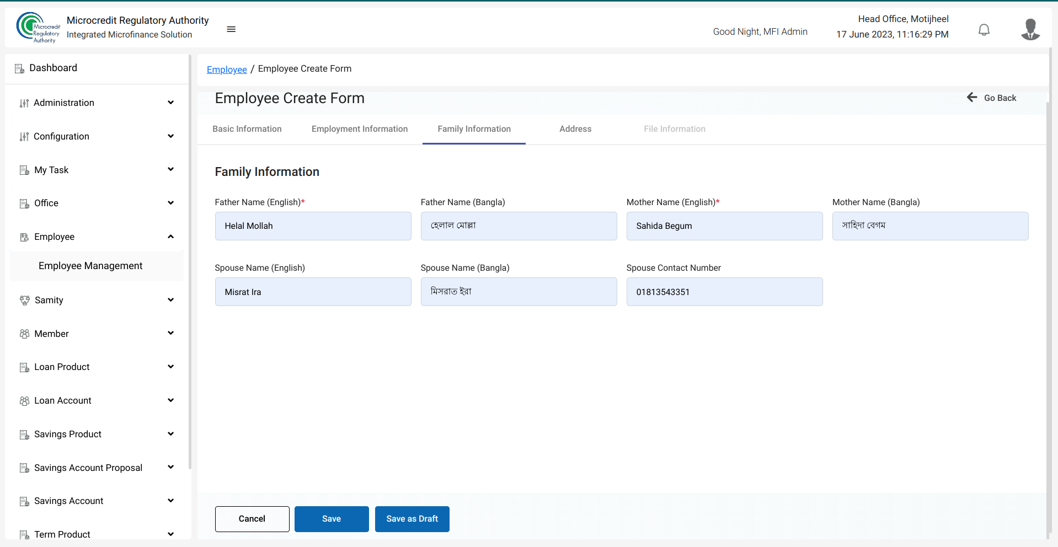Expand the Loan Account chevron
Viewport: 1058px width, 547px height.
pos(171,400)
